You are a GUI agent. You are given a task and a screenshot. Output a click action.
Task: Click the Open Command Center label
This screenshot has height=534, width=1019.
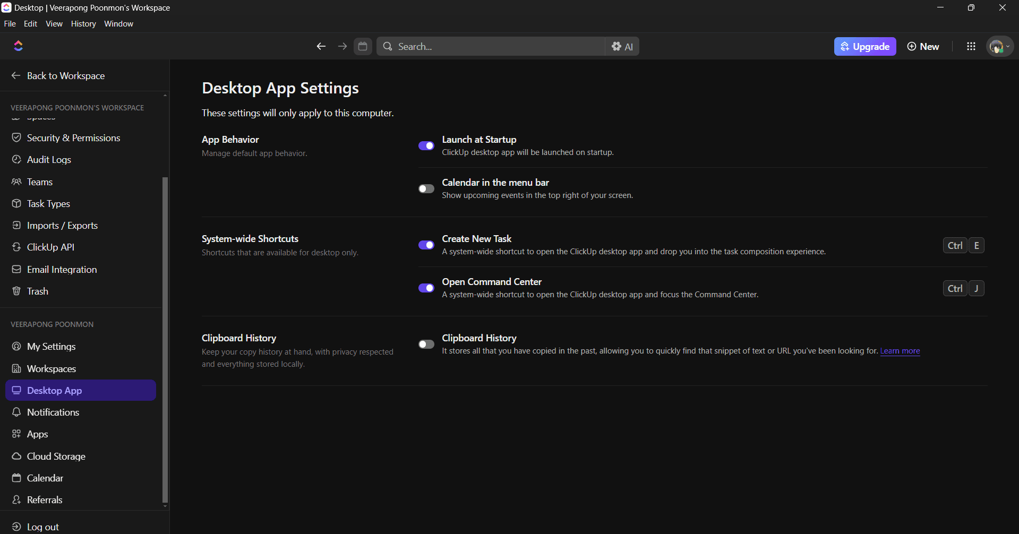(x=492, y=282)
